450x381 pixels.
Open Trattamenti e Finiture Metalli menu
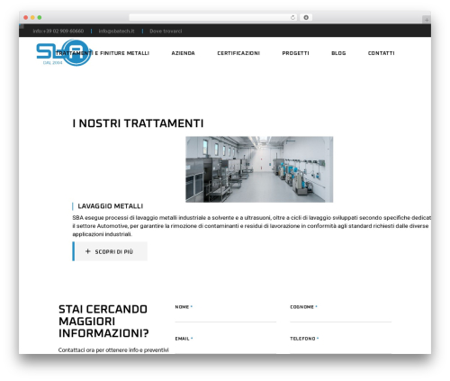click(x=103, y=53)
